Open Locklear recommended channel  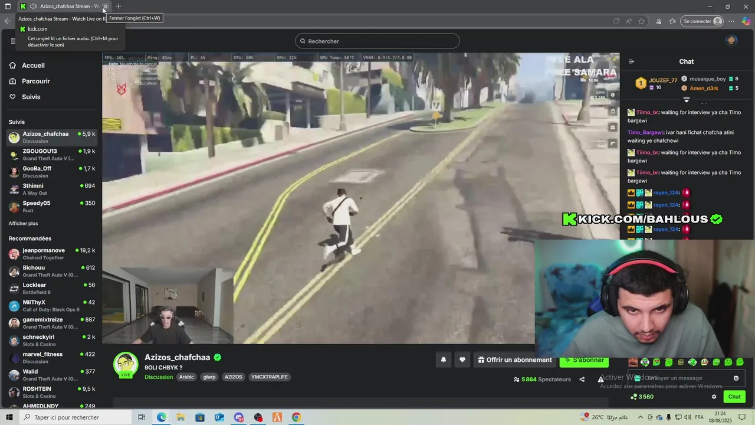[x=52, y=288]
